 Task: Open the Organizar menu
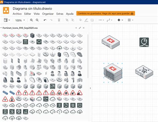[x=48, y=14]
